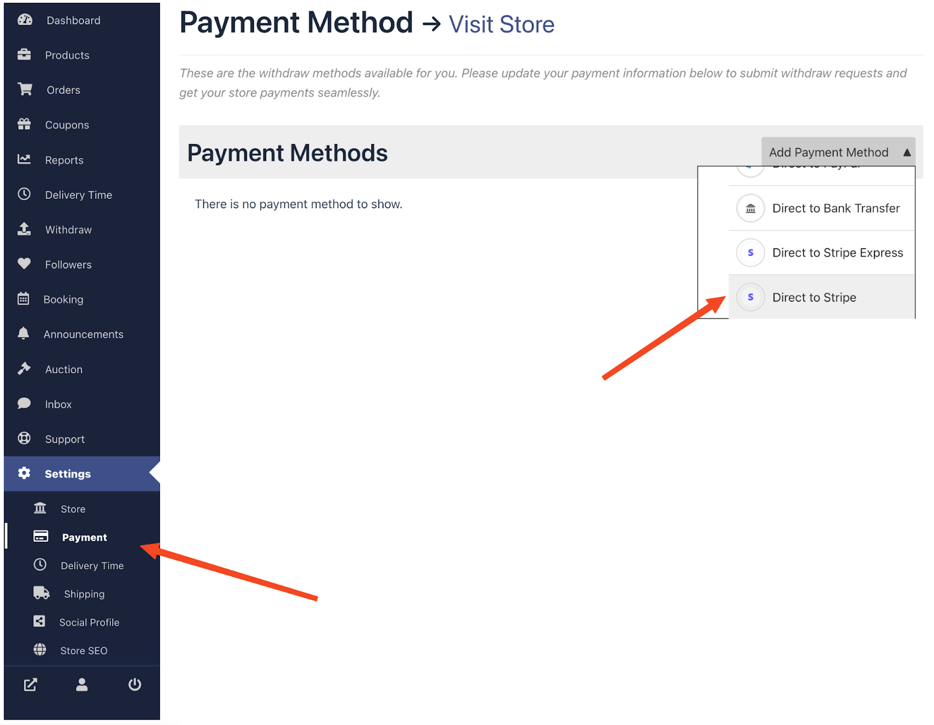Collapse the Add Payment Method dropdown
The width and height of the screenshot is (934, 725).
click(838, 152)
